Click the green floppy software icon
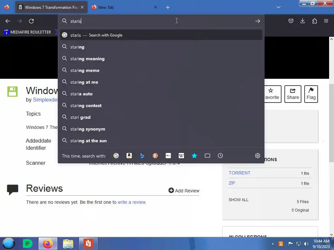 (x=12, y=91)
